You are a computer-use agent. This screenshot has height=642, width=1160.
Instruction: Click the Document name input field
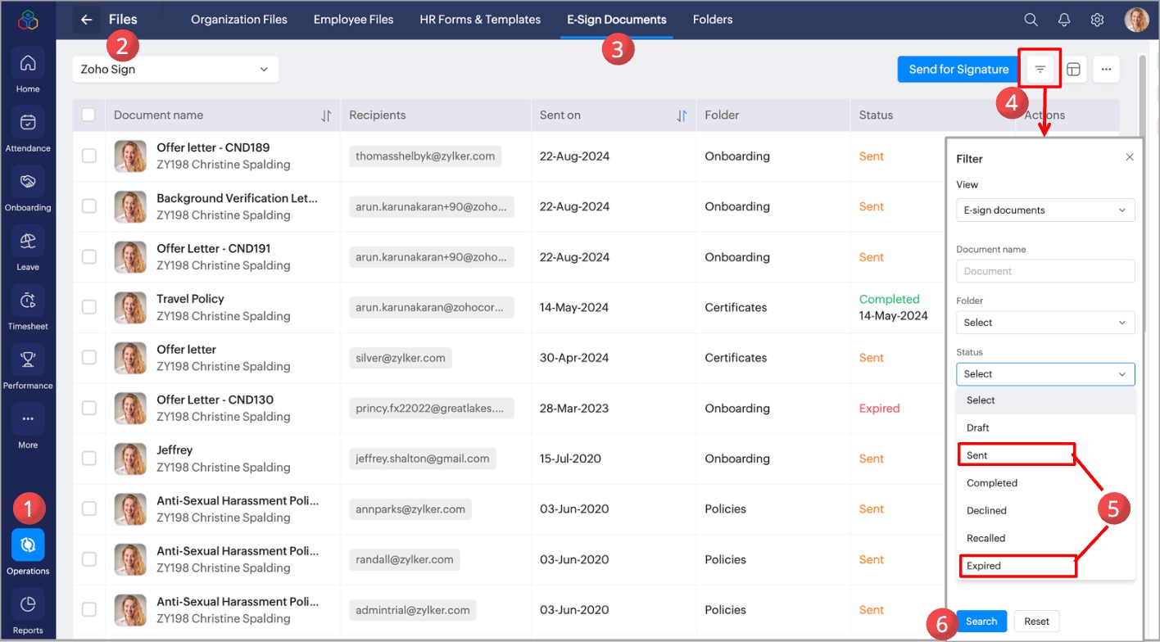(1045, 271)
